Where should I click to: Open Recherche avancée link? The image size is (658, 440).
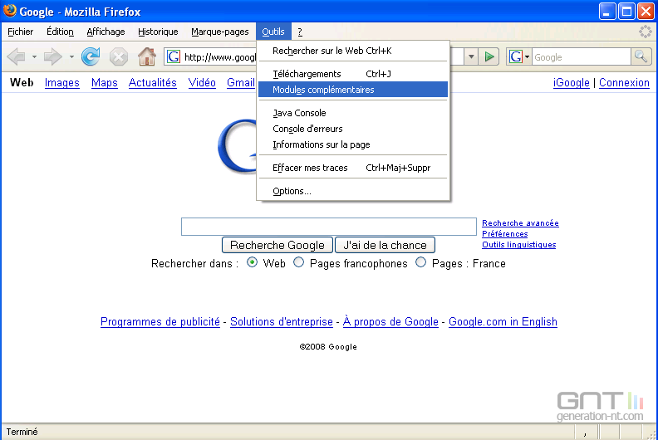[520, 223]
